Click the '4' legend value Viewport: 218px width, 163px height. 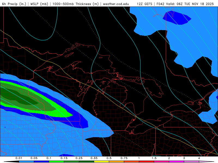[199, 158]
